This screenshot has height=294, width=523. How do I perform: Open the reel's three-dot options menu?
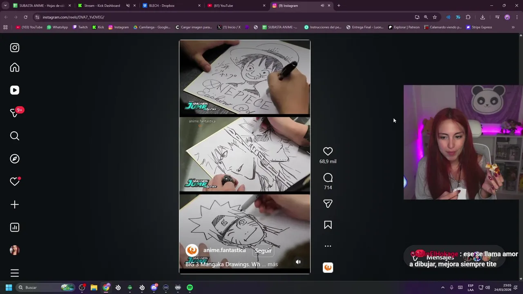tap(328, 246)
